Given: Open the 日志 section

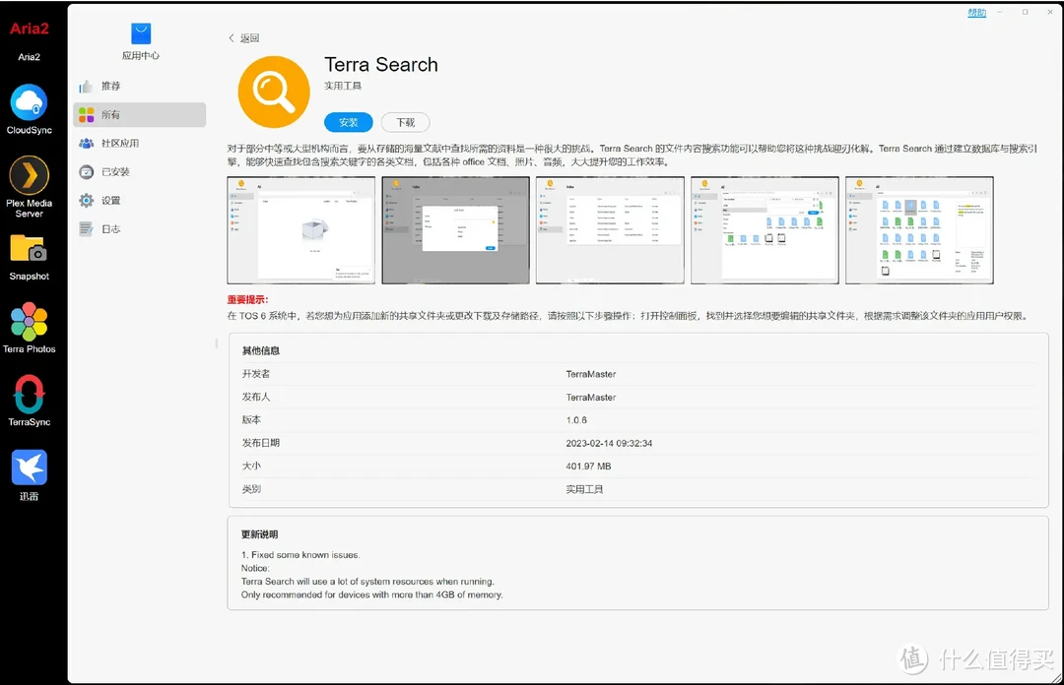Looking at the screenshot, I should pos(139,229).
